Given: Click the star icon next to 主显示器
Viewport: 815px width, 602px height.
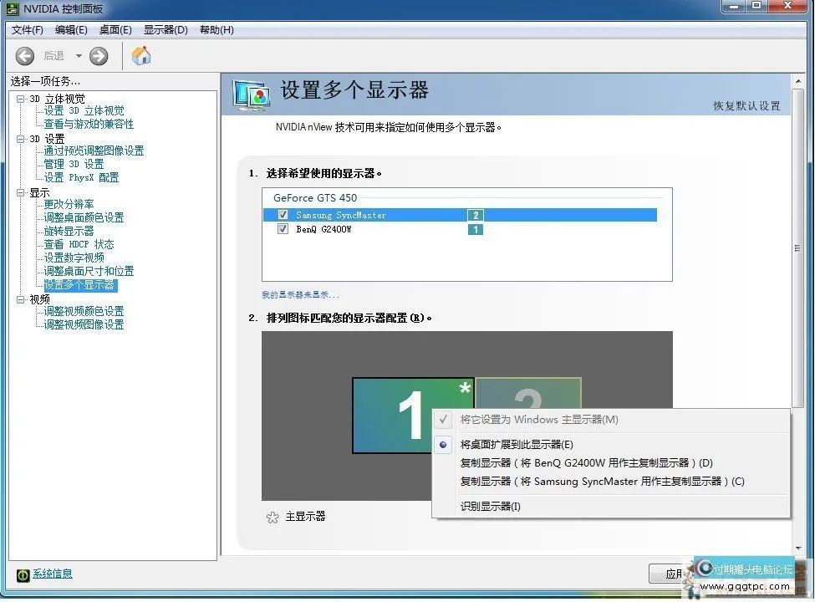Looking at the screenshot, I should pyautogui.click(x=273, y=517).
